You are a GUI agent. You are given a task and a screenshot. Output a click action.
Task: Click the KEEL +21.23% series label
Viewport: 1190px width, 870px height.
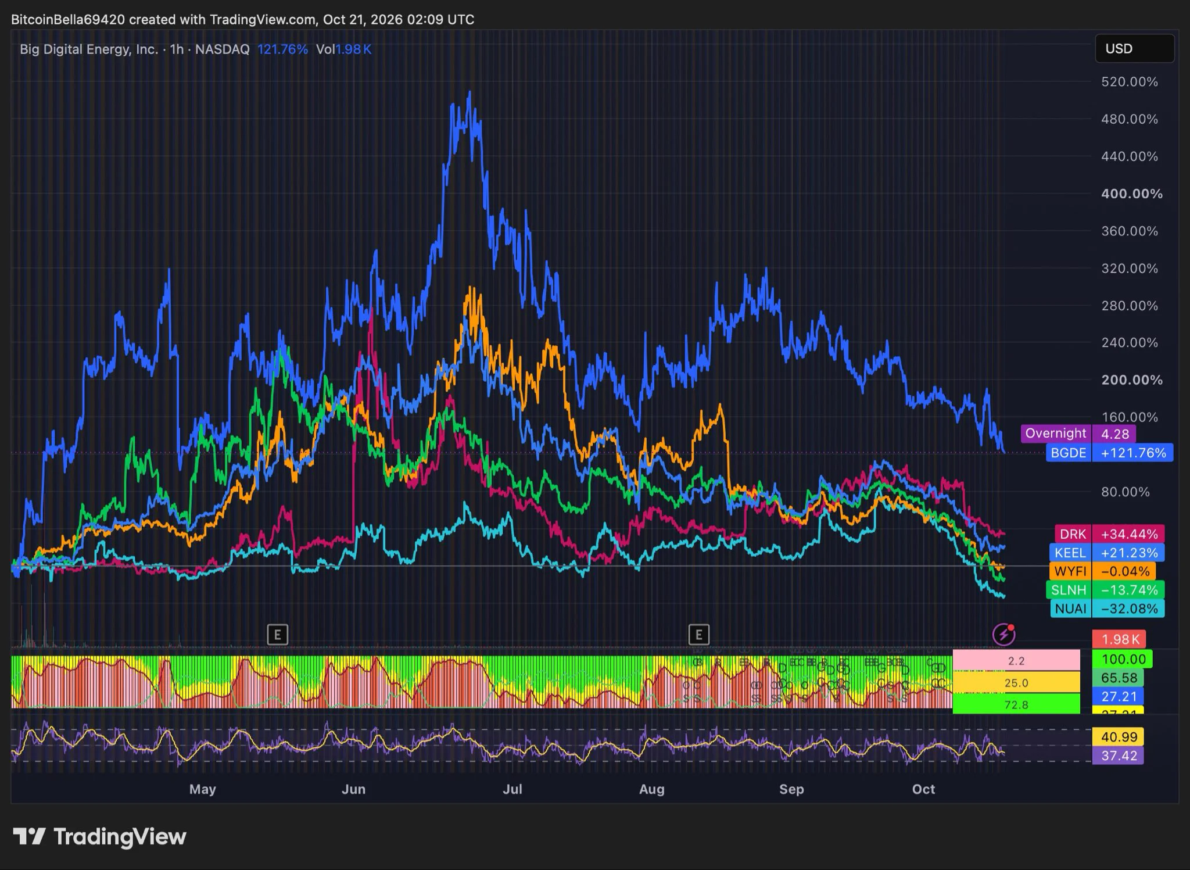click(x=1106, y=553)
